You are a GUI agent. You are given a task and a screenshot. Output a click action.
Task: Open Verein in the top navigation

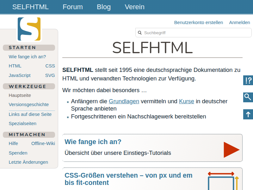[x=135, y=7]
